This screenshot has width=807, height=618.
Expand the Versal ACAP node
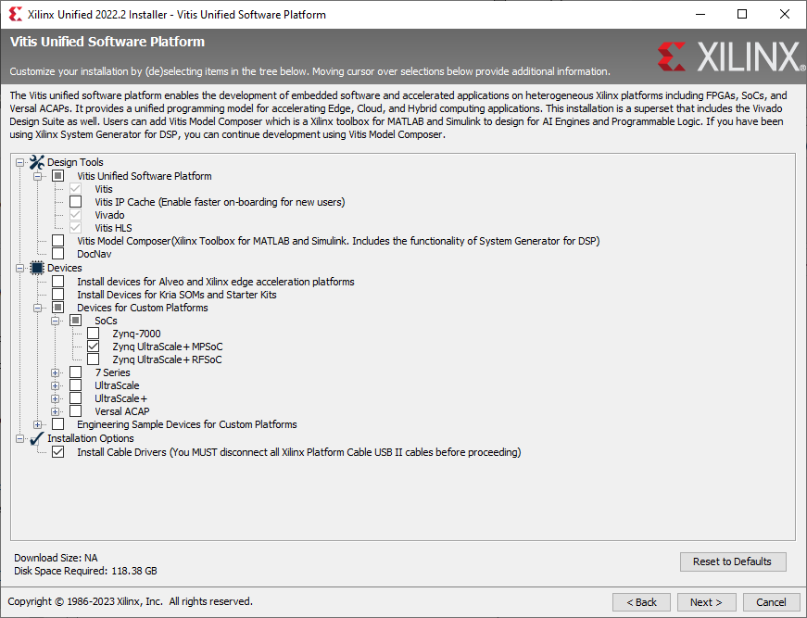tap(56, 411)
